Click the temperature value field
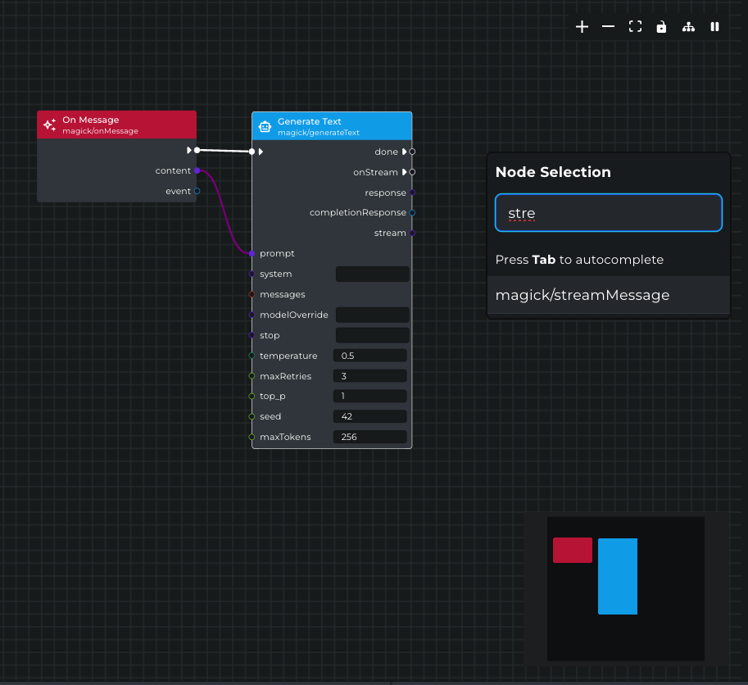The height and width of the screenshot is (685, 748). 369,355
